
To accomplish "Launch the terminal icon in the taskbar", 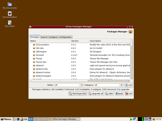I will point(18,119).
